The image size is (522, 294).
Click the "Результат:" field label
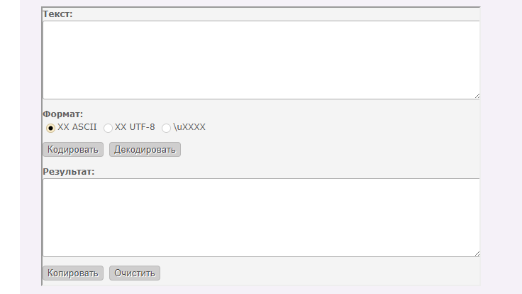[69, 171]
